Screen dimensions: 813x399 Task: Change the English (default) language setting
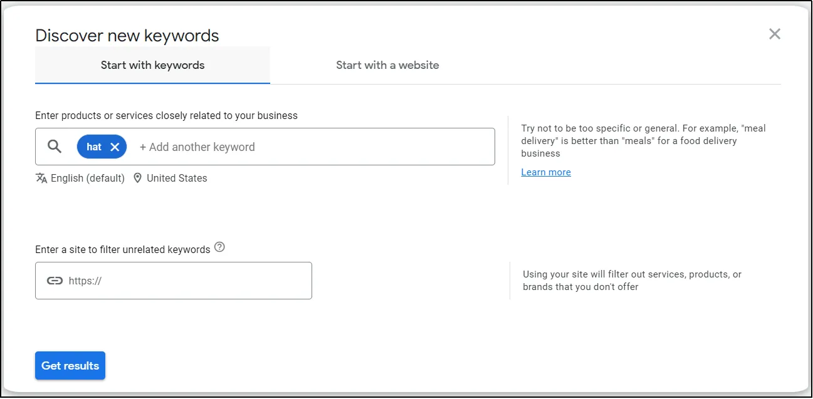point(88,178)
